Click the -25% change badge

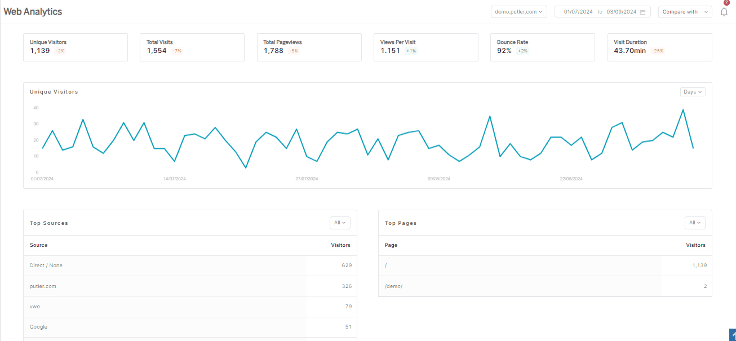coord(657,51)
